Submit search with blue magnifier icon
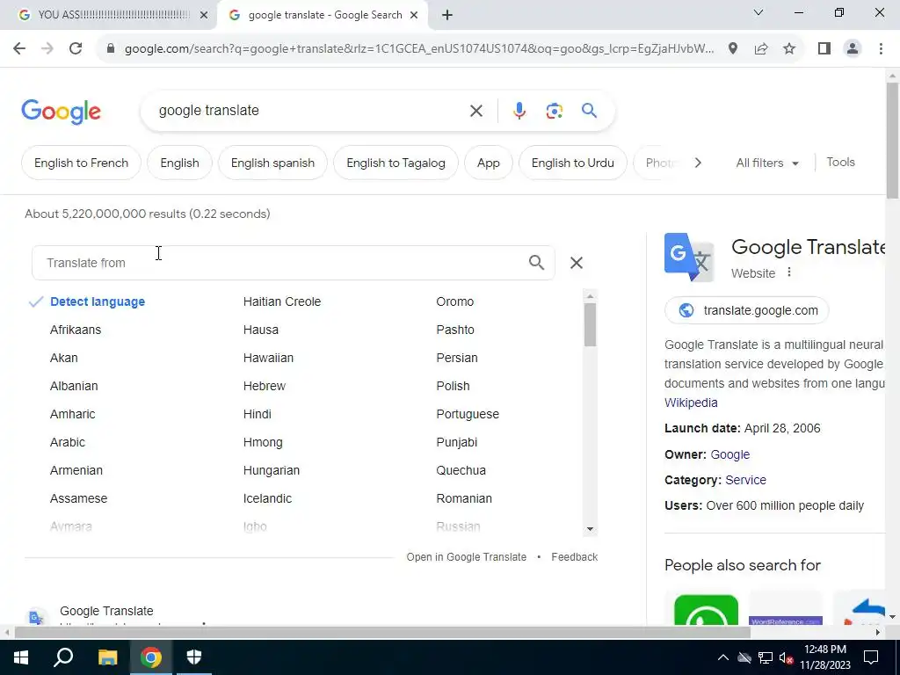 (589, 110)
